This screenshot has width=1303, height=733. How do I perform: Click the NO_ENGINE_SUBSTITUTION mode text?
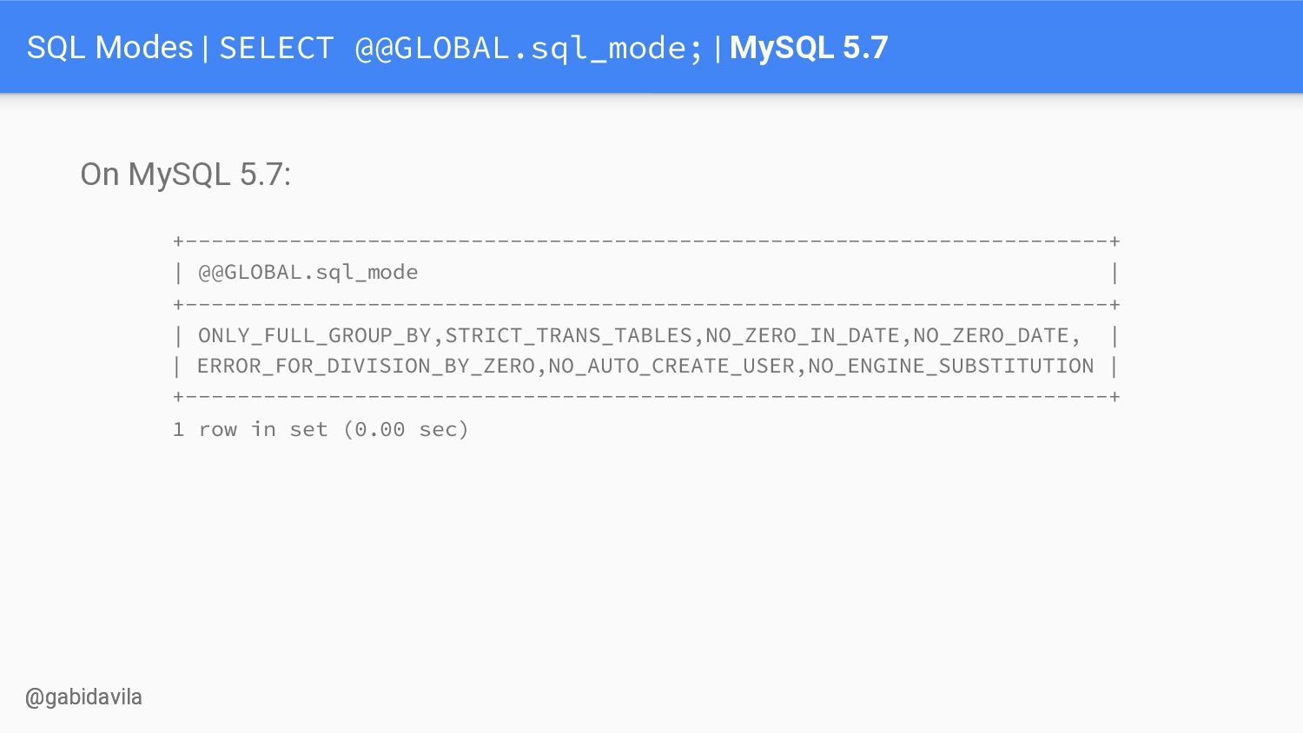click(x=951, y=366)
